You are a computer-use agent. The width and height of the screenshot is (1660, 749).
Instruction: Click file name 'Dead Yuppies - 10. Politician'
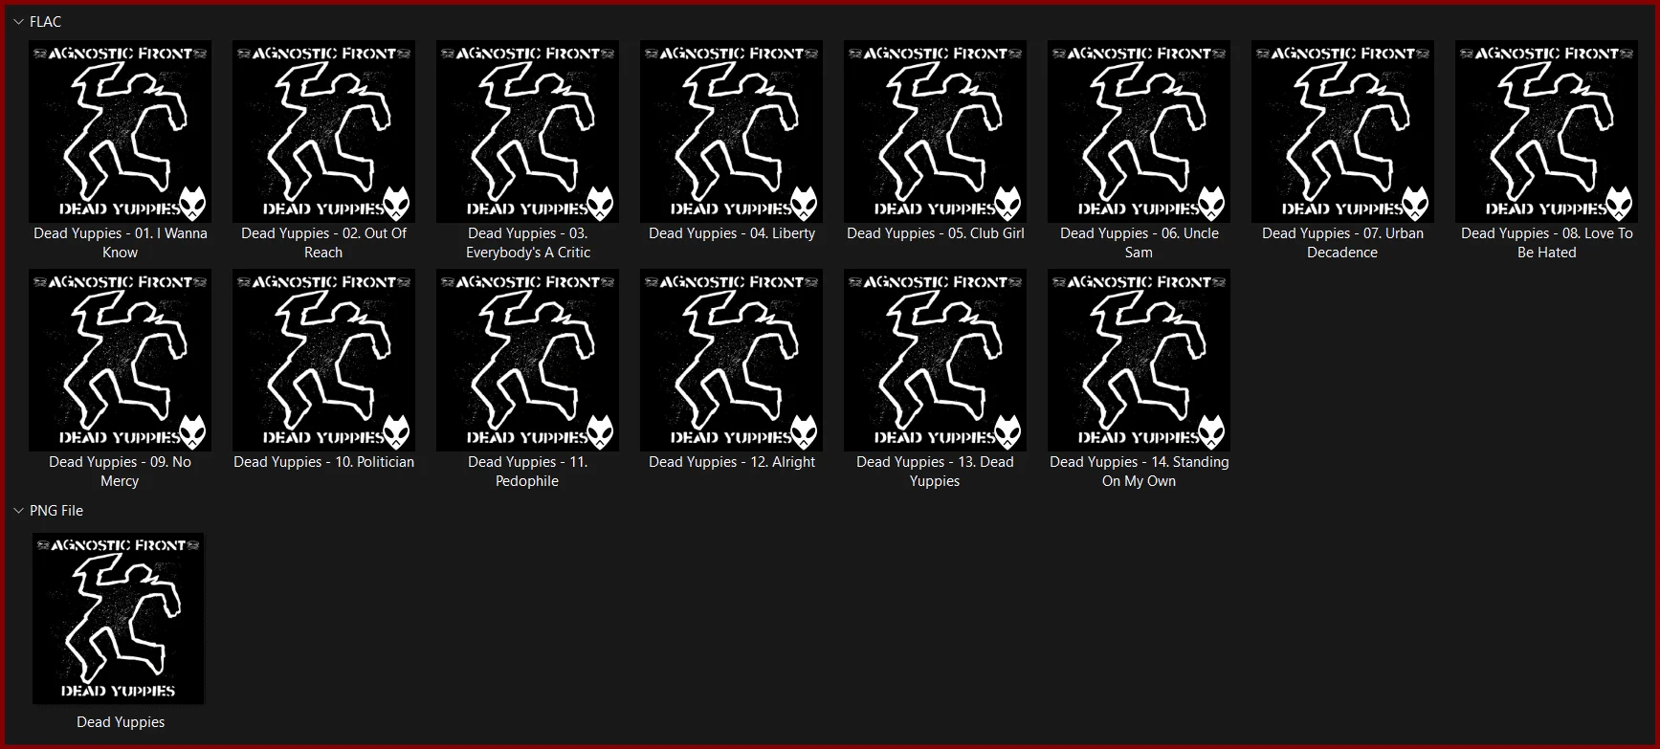click(323, 462)
